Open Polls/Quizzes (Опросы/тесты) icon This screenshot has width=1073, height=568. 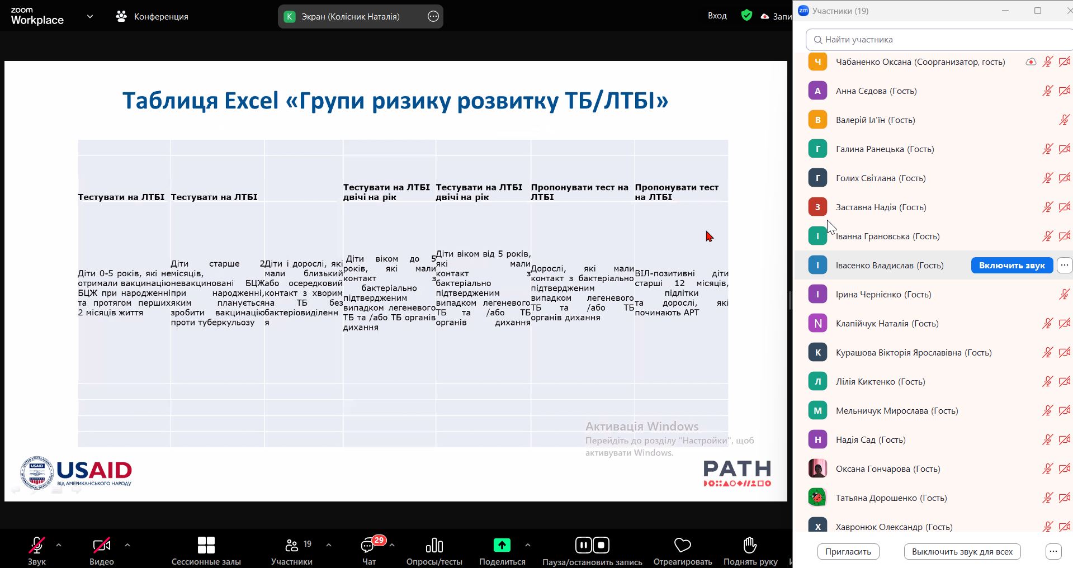click(x=434, y=545)
